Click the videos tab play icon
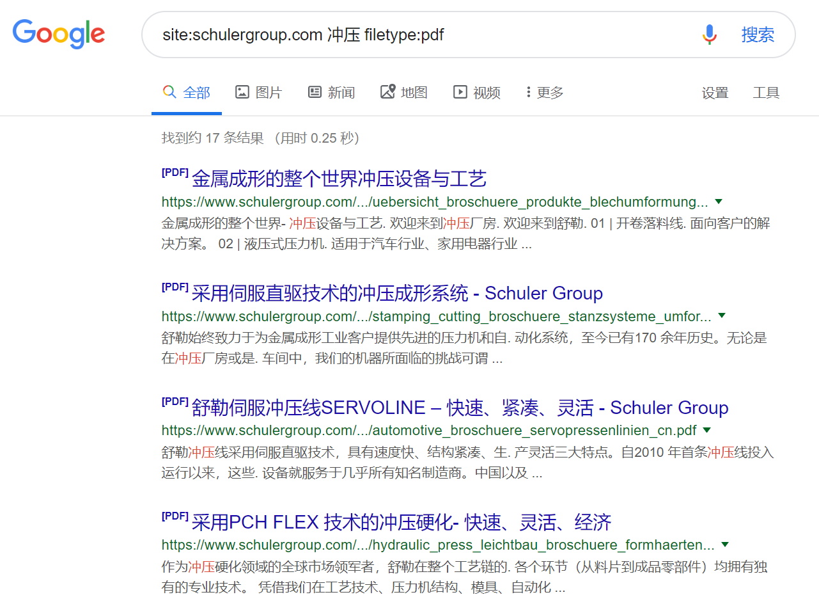The width and height of the screenshot is (819, 597). (x=460, y=92)
